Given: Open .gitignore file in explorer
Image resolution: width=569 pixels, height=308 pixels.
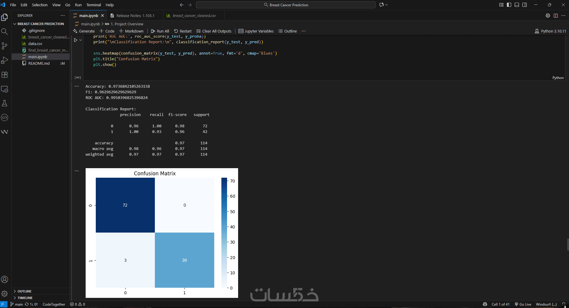Looking at the screenshot, I should click(41, 30).
